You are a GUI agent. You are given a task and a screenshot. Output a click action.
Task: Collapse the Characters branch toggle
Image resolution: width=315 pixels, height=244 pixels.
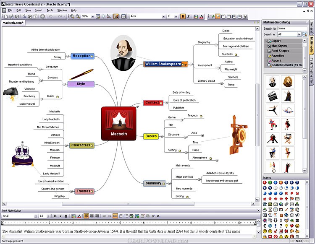(66, 145)
